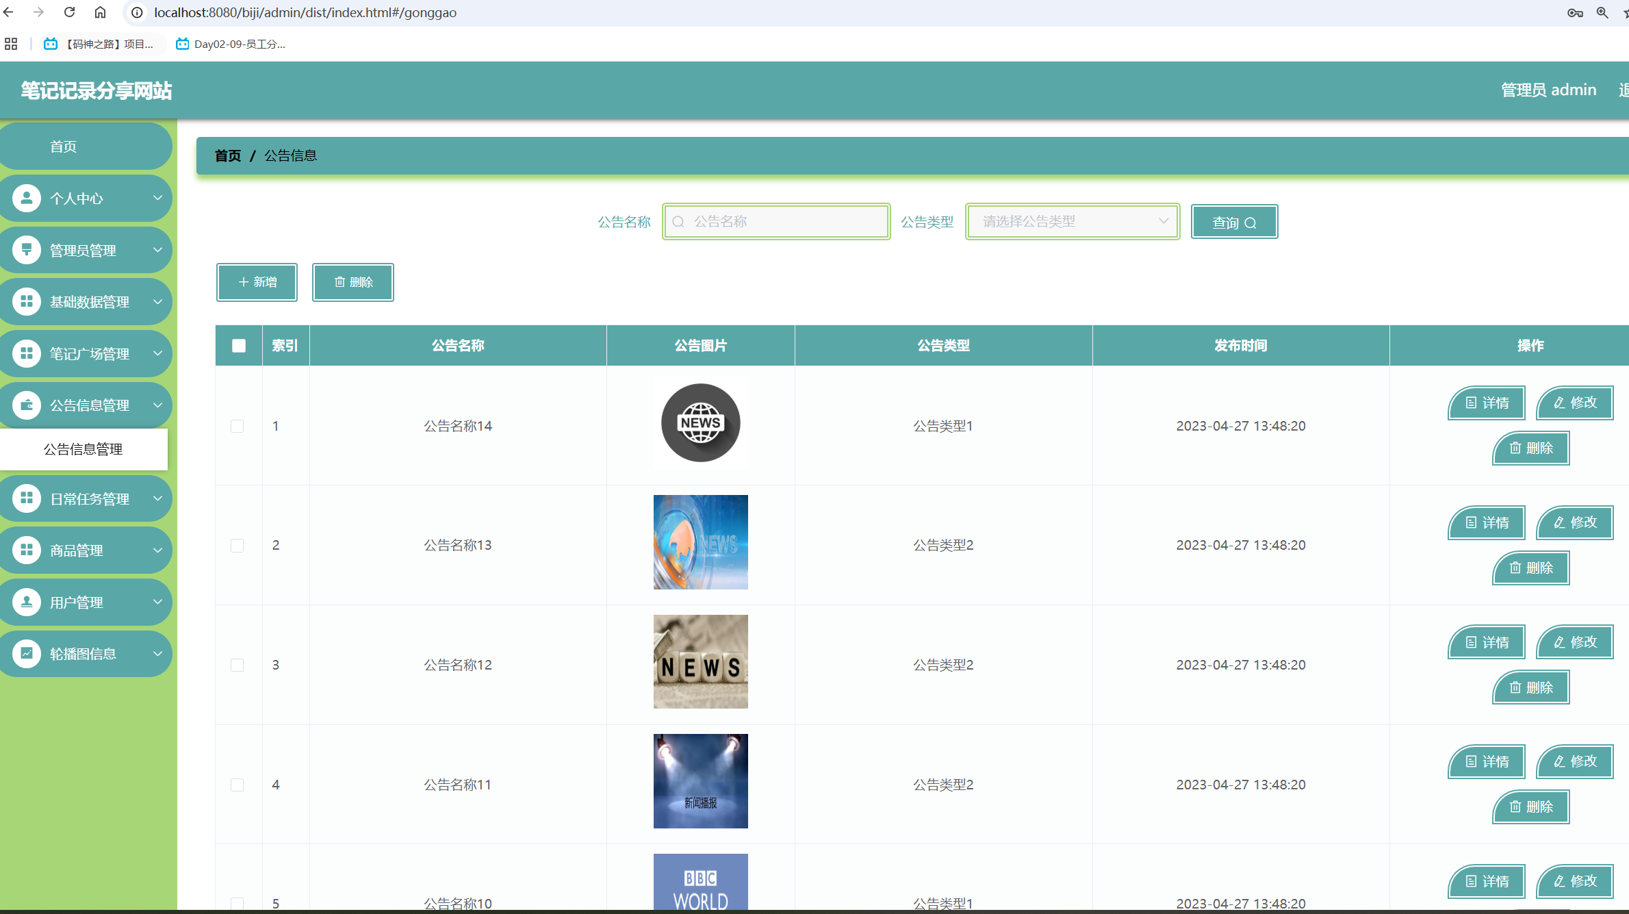This screenshot has width=1629, height=914.
Task: Expand 用户管理 menu chevron
Action: (x=157, y=602)
